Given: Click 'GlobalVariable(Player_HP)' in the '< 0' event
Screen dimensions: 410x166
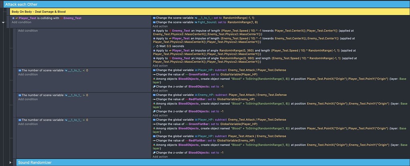Looking at the screenshot, I should pos(239,74).
